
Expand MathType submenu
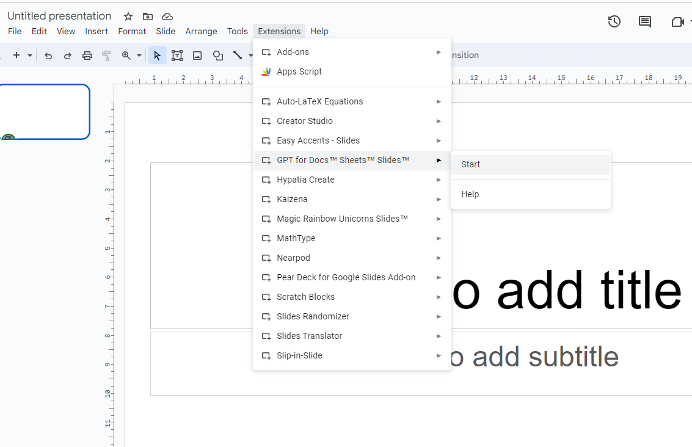point(352,238)
